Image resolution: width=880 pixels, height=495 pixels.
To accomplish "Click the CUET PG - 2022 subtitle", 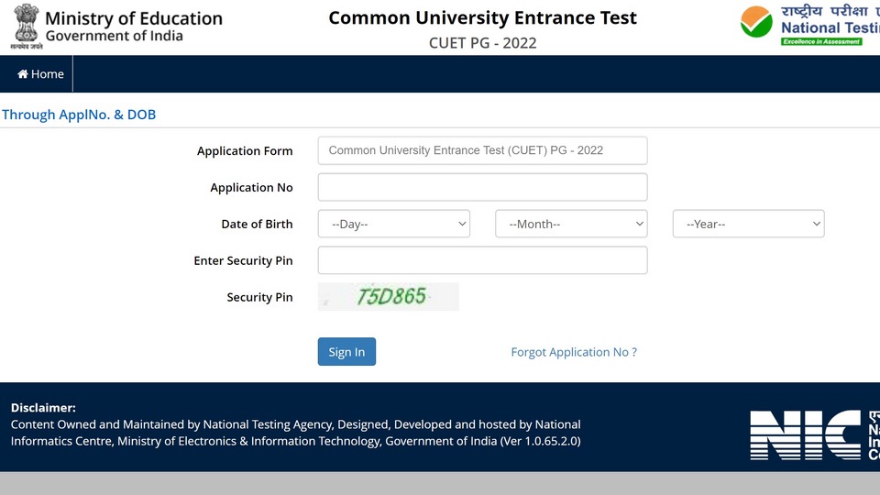I will coord(483,43).
